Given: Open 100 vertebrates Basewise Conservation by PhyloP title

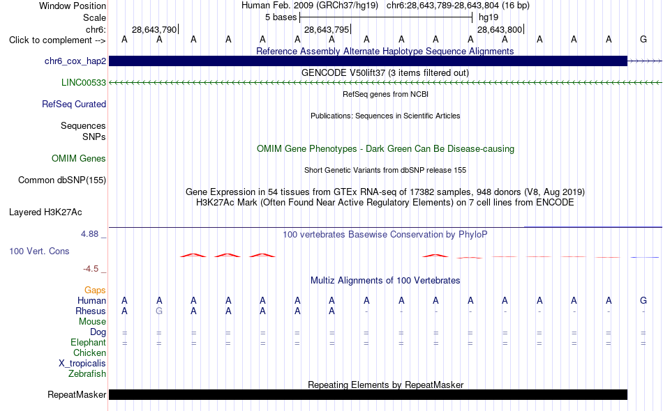Looking at the screenshot, I should point(385,234).
